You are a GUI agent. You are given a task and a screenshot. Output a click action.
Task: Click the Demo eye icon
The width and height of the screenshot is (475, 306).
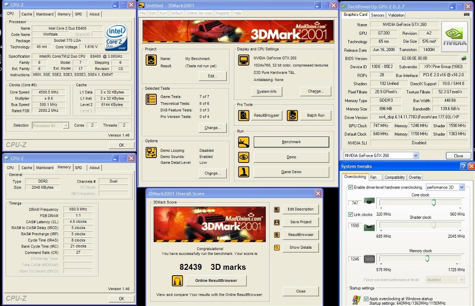click(x=244, y=157)
